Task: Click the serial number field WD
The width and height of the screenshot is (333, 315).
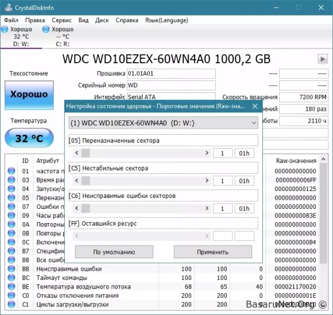Action: (171, 85)
